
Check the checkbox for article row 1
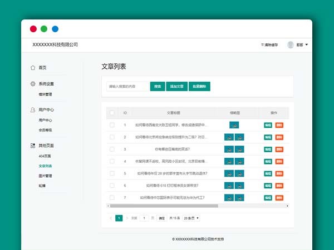[x=112, y=125]
